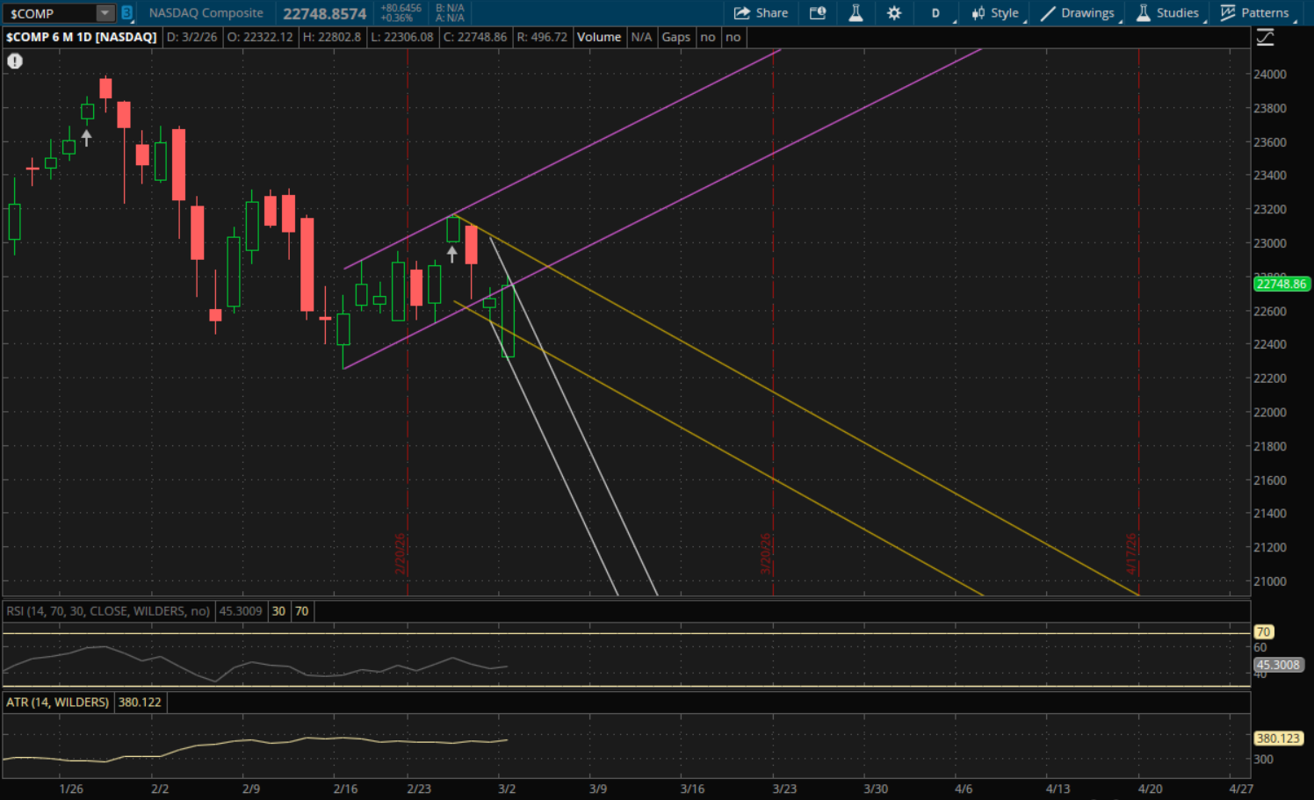Click the green 22748.86 price bubble
Viewport: 1314px width, 800px height.
coord(1281,284)
